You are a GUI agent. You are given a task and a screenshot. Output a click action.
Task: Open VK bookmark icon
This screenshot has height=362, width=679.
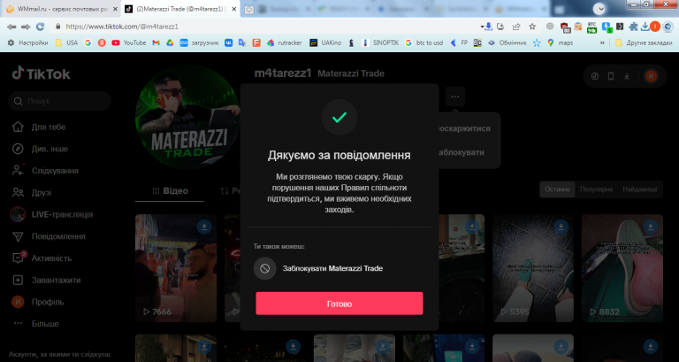click(228, 42)
